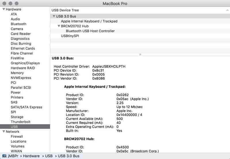Screen dimensions: 230x159
Task: Open SATA/SATA Express information
Action: (x=26, y=107)
